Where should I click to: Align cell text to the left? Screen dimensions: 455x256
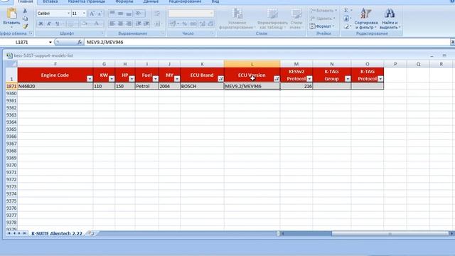coord(112,23)
